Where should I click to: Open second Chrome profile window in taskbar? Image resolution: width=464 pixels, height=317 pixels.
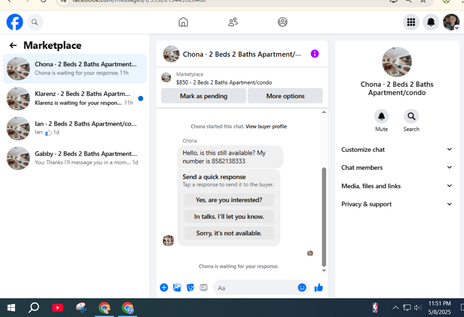[128, 308]
